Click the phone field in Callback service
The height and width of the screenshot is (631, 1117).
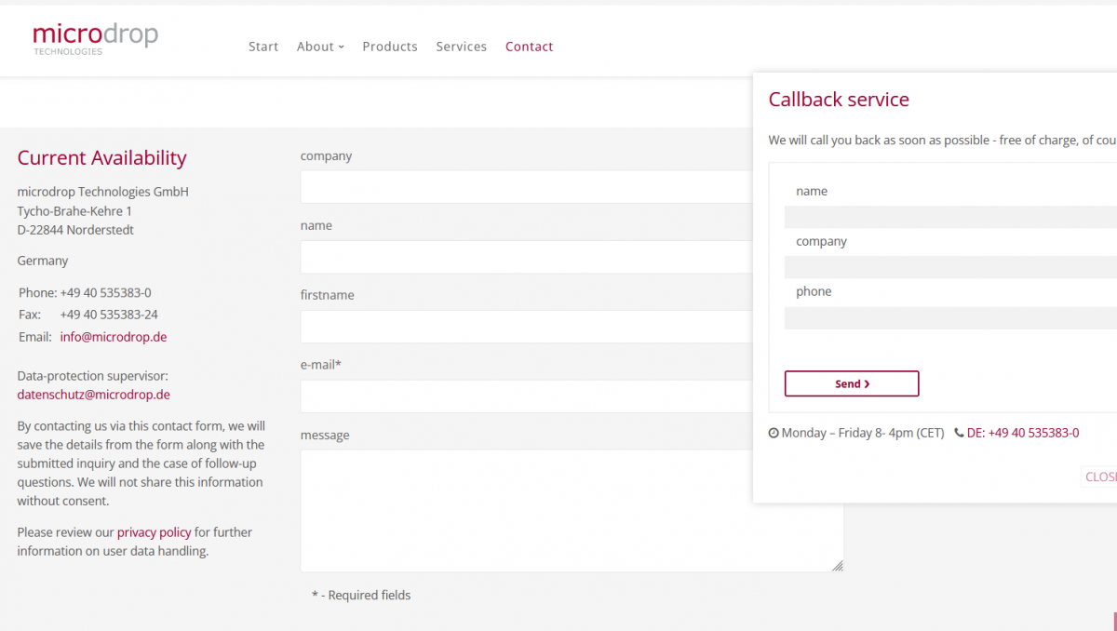(x=949, y=318)
